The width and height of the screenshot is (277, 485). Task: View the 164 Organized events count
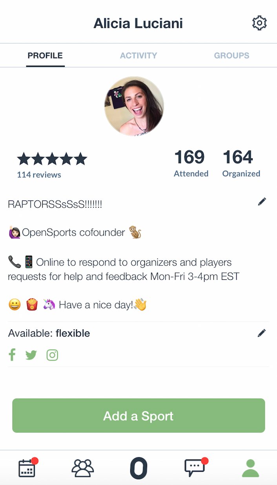tap(241, 164)
